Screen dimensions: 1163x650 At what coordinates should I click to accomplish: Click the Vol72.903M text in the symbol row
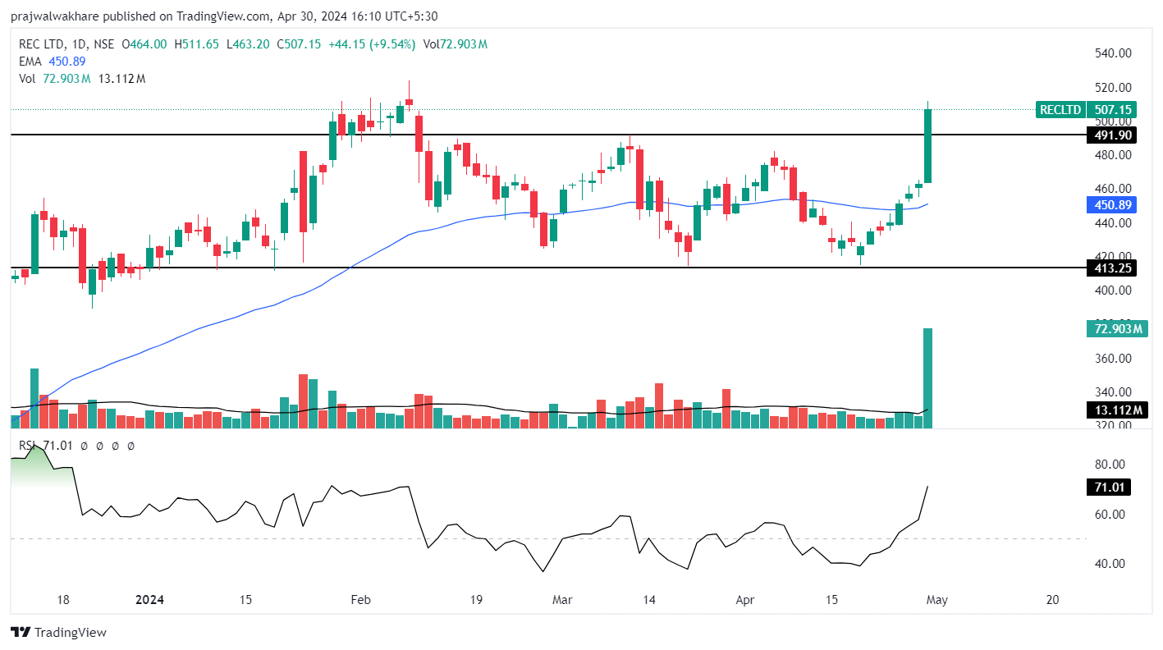pos(456,44)
